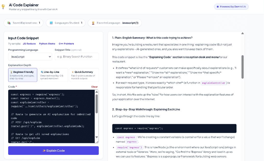Load the JS Reduce sample
The width and height of the screenshot is (264, 161).
(29, 44)
